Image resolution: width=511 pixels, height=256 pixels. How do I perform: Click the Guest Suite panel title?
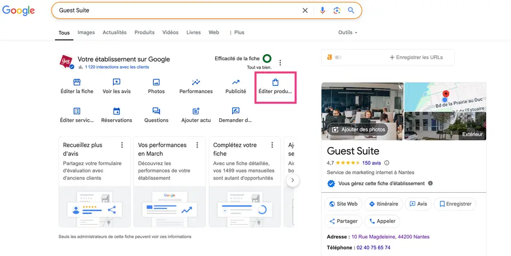(x=353, y=151)
